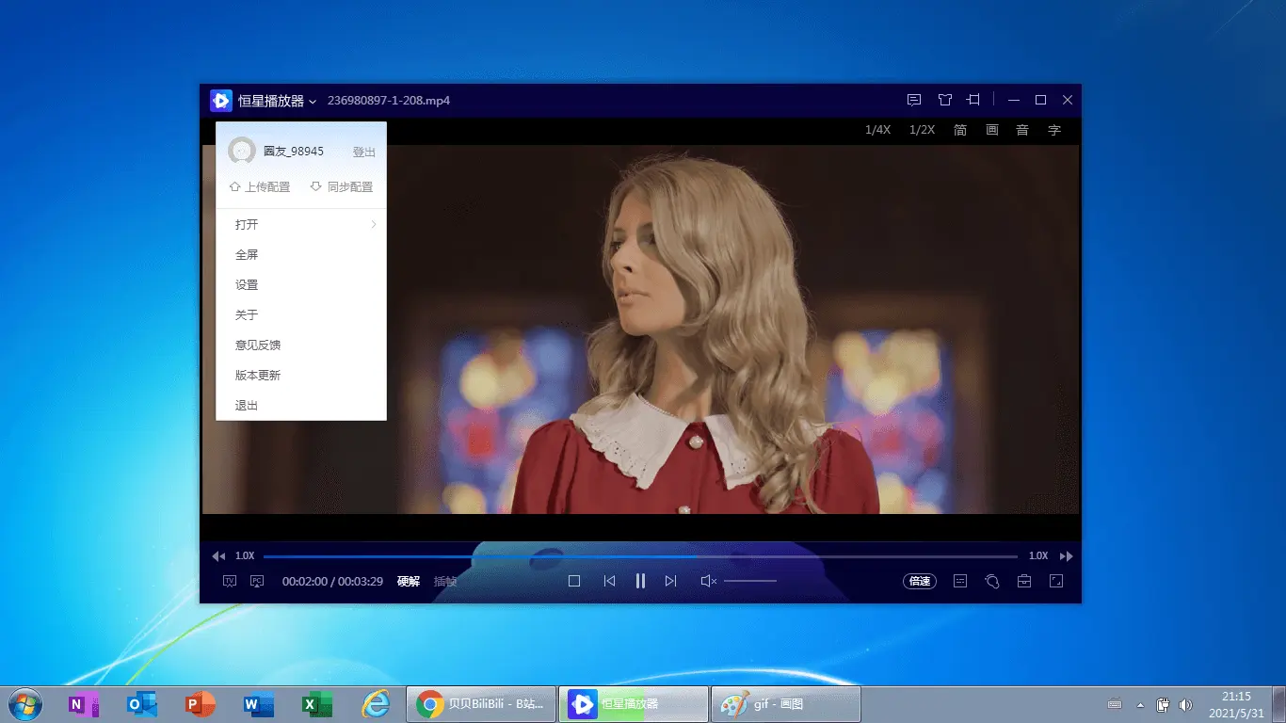The height and width of the screenshot is (723, 1286).
Task: Toggle 插帧 frame interpolation
Action: [445, 582]
